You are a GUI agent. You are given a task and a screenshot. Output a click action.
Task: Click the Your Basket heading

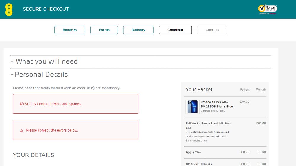pos(199,89)
